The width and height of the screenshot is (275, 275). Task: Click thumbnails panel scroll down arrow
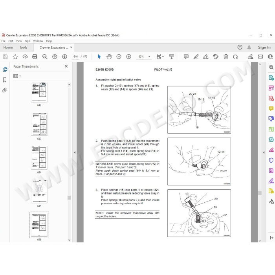pos(69,240)
